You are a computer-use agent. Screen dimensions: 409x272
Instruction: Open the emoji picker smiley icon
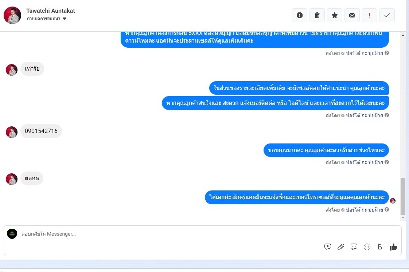367,247
